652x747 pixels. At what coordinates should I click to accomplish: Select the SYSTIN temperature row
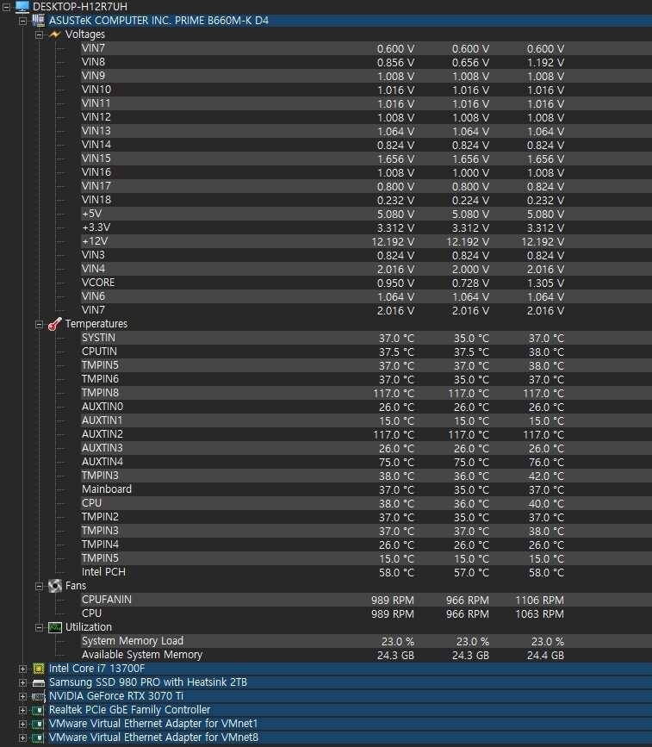[x=366, y=339]
